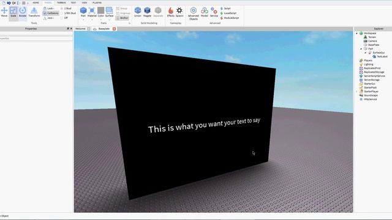Pin the Properties panel
This screenshot has height=220, width=392.
pos(68,29)
